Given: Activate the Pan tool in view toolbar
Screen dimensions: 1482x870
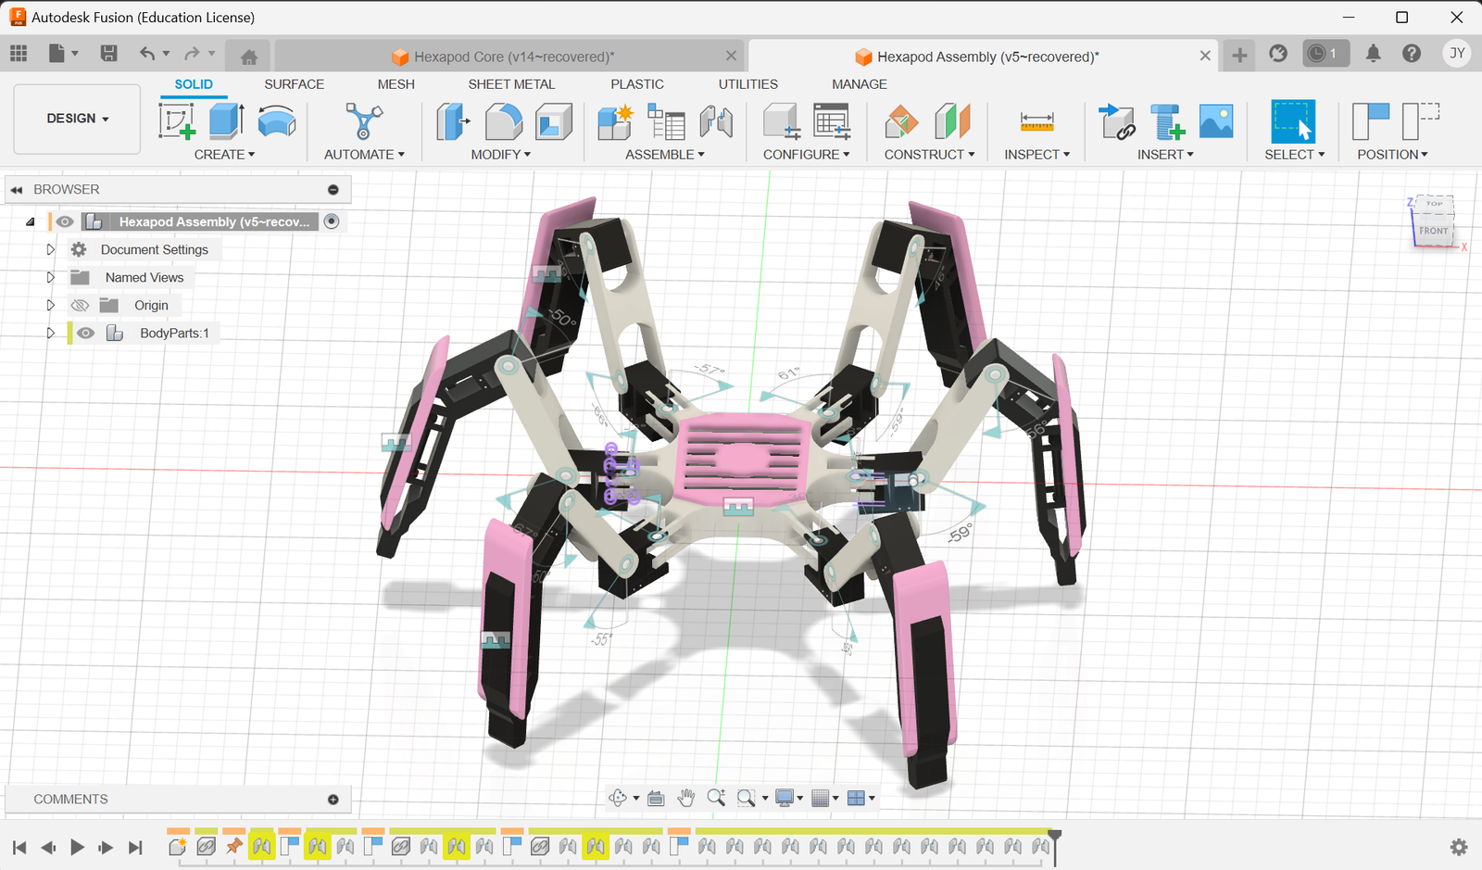Looking at the screenshot, I should 686,797.
